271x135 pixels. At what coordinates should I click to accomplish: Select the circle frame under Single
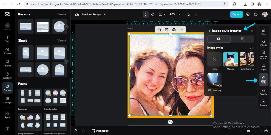click(43, 70)
